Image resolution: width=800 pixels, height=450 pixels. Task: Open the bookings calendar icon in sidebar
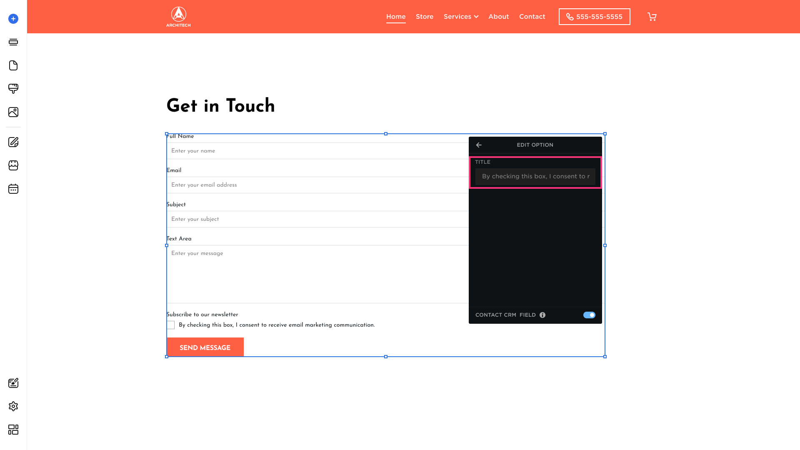[x=13, y=189]
